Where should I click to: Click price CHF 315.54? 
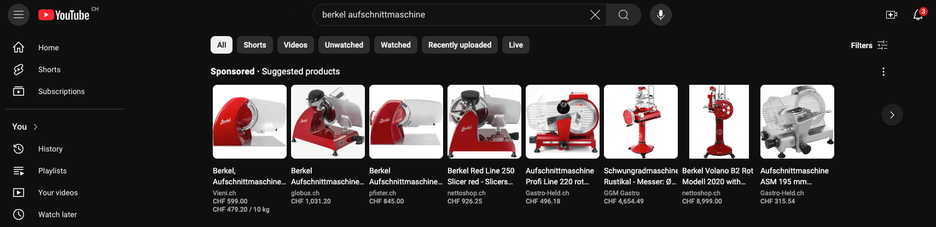pyautogui.click(x=777, y=201)
